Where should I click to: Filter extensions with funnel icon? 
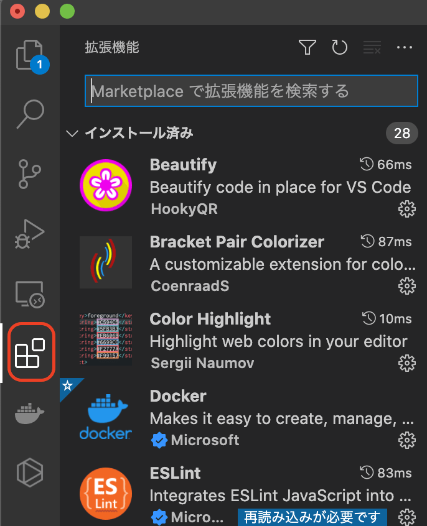307,47
